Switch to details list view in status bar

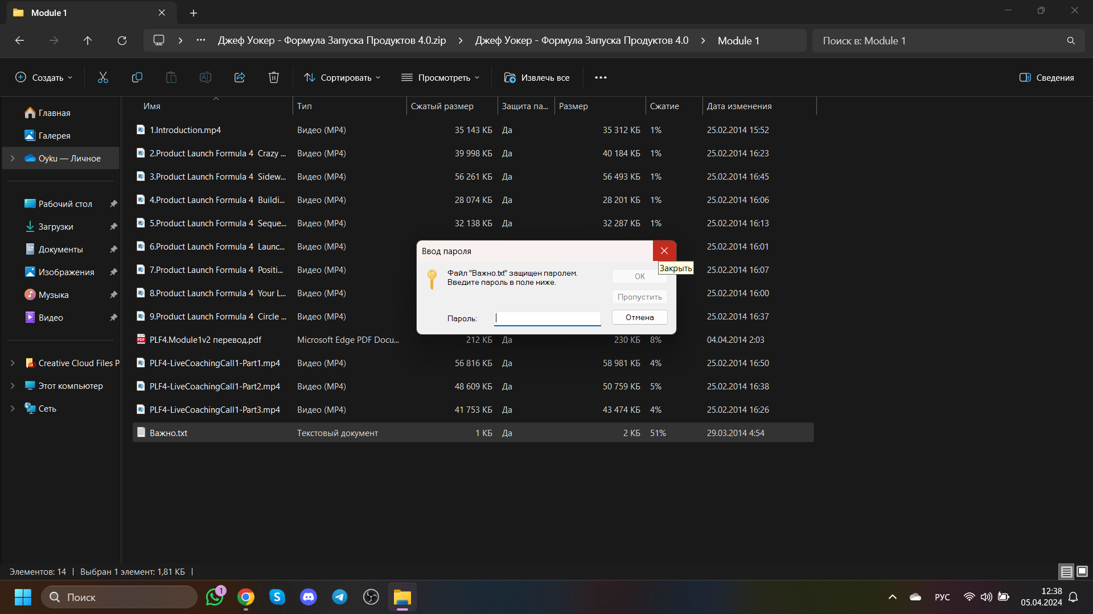[x=1066, y=571]
